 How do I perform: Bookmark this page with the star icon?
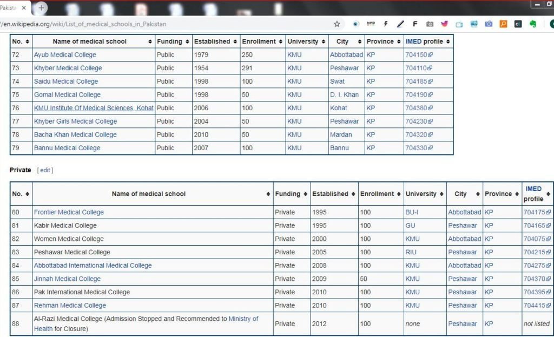coord(337,24)
